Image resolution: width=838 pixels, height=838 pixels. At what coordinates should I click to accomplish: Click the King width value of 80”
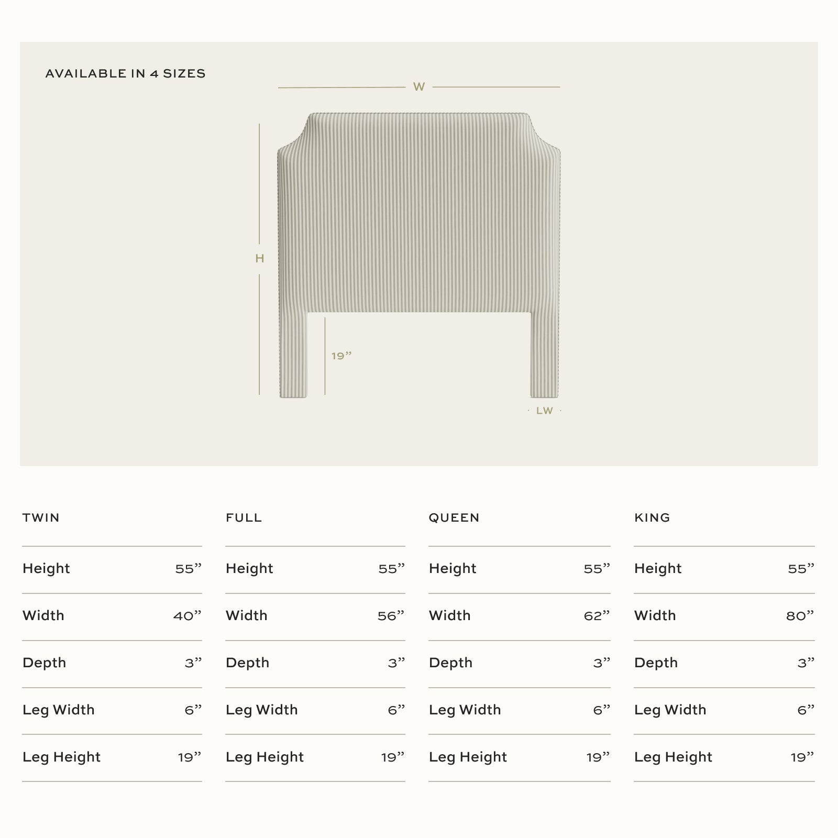[800, 616]
